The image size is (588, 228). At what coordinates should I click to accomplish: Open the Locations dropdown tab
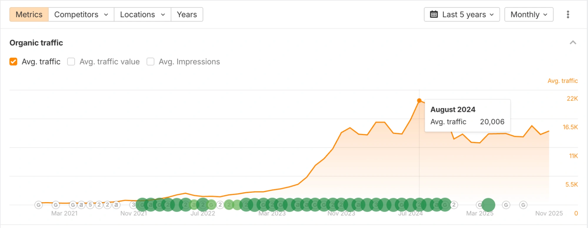(142, 14)
